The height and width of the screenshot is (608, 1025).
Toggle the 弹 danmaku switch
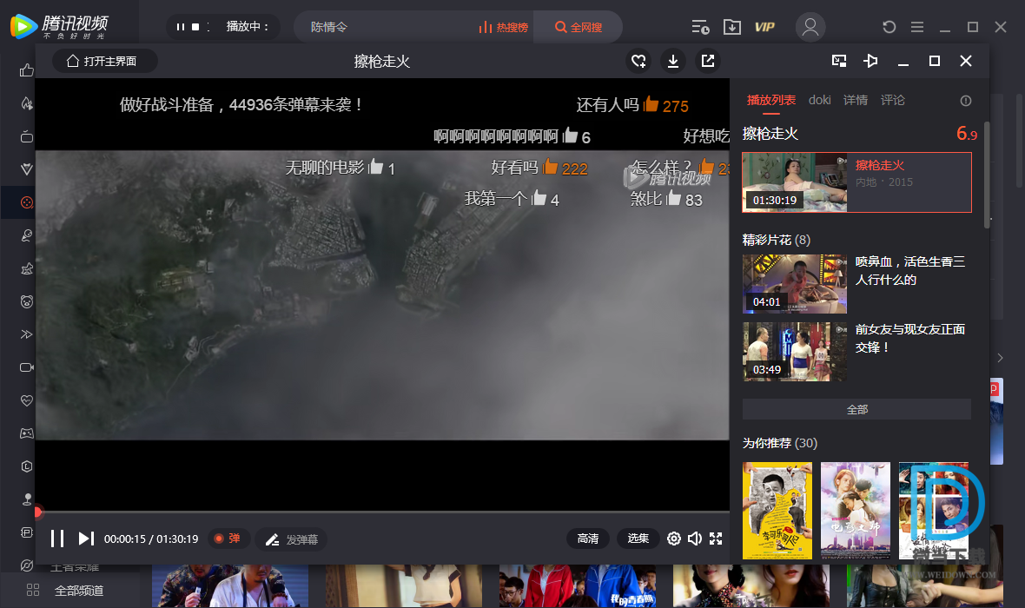(228, 538)
